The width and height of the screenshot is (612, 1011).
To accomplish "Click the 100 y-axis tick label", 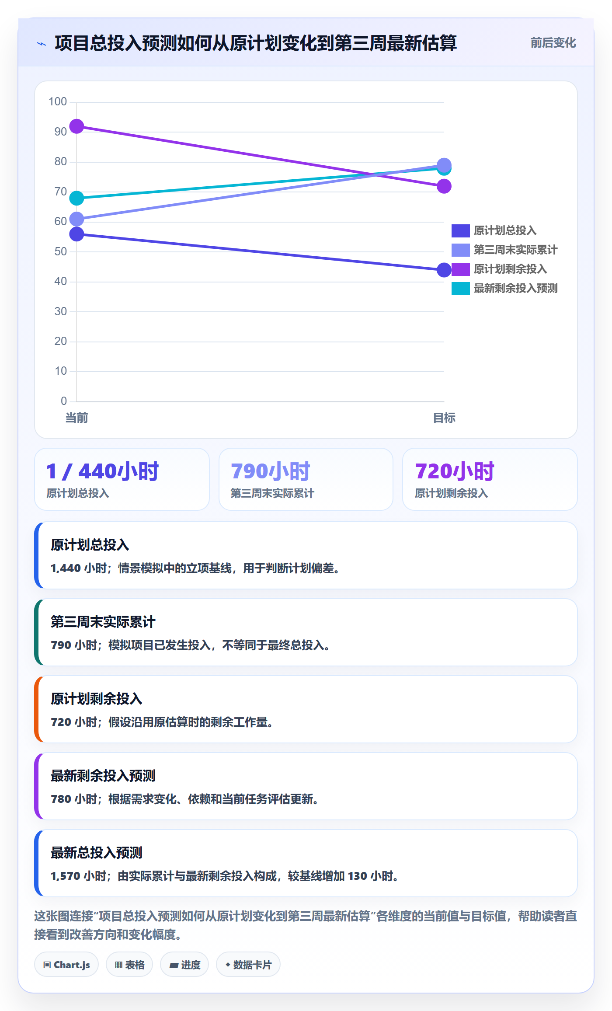I will (x=58, y=102).
